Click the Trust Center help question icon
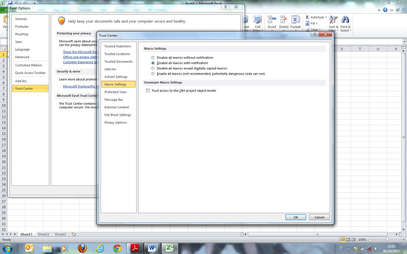The height and width of the screenshot is (254, 407). (x=315, y=34)
